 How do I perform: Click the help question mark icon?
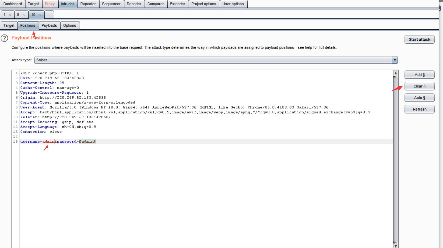4,38
